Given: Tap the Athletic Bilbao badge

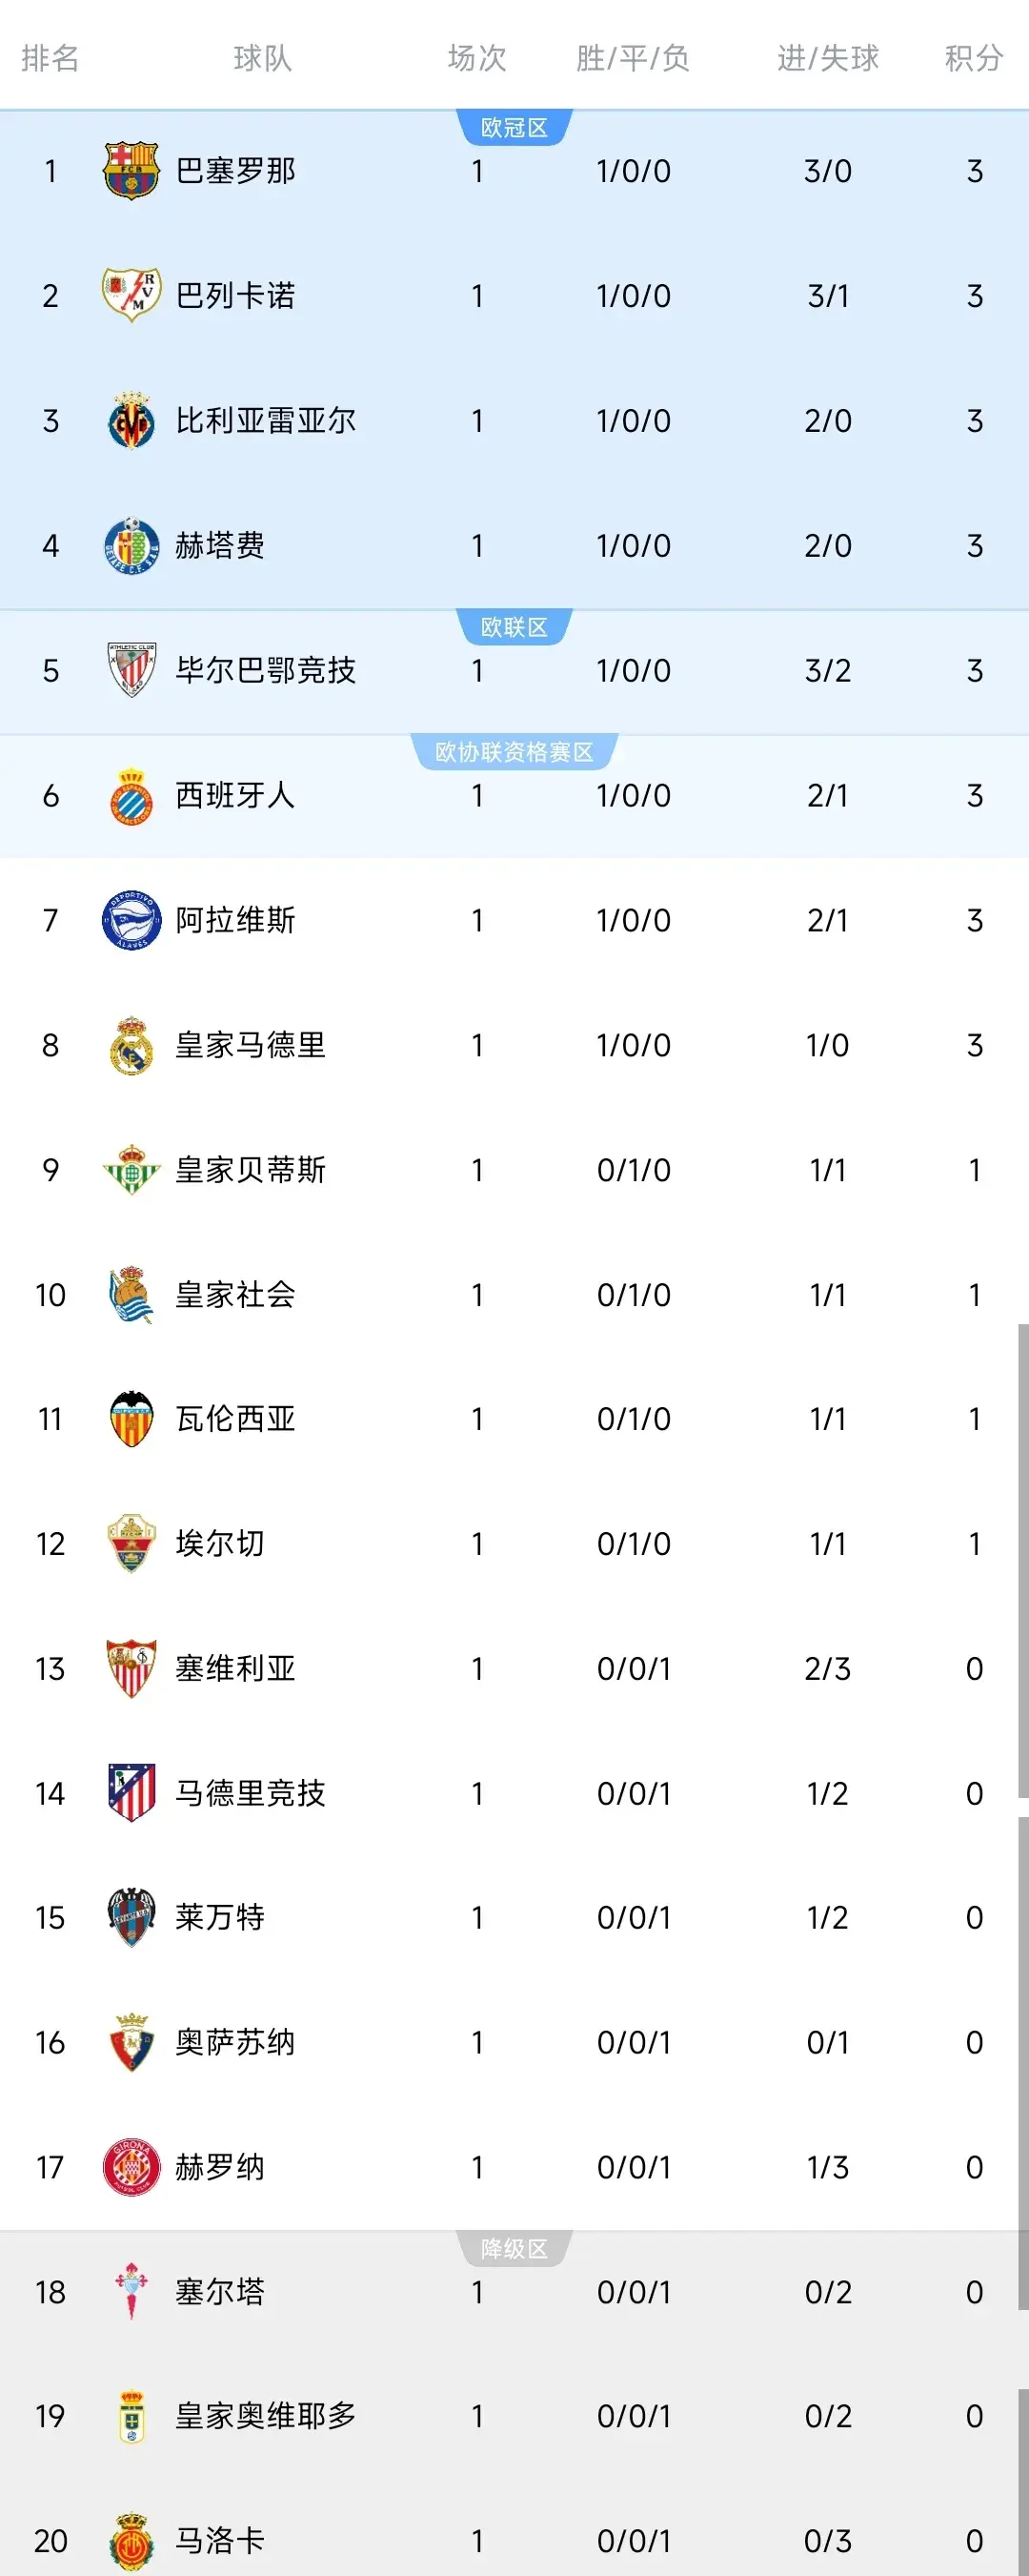Looking at the screenshot, I should [x=131, y=670].
